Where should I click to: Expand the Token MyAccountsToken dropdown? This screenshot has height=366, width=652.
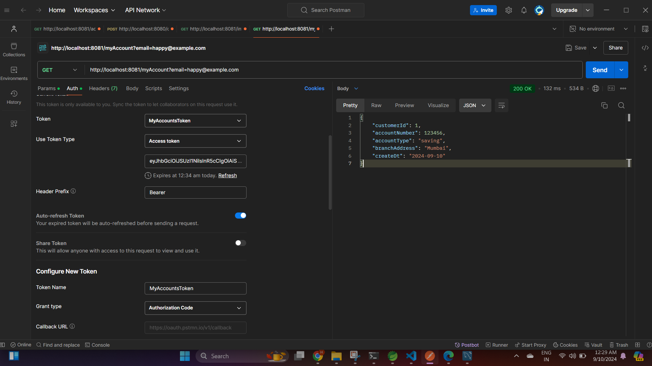196,121
